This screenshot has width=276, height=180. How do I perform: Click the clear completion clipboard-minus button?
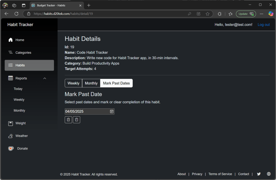pyautogui.click(x=77, y=120)
